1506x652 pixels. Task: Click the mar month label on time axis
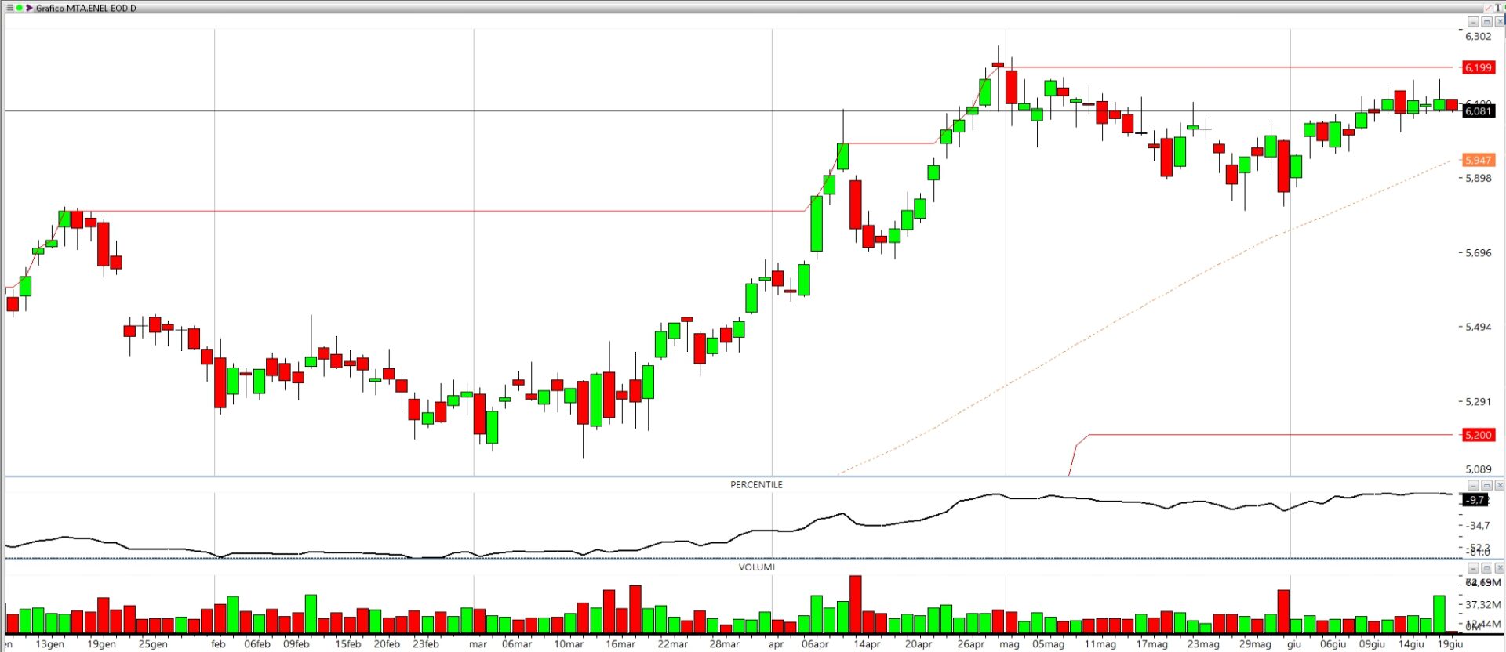[x=478, y=644]
